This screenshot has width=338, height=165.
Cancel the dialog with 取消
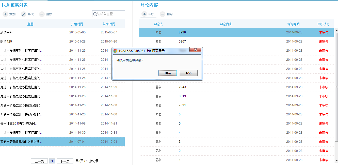188,73
